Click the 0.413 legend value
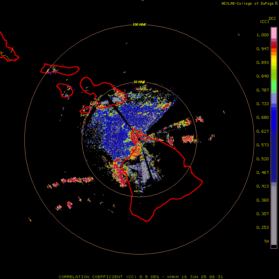The width and height of the screenshot is (279, 279). 263,186
